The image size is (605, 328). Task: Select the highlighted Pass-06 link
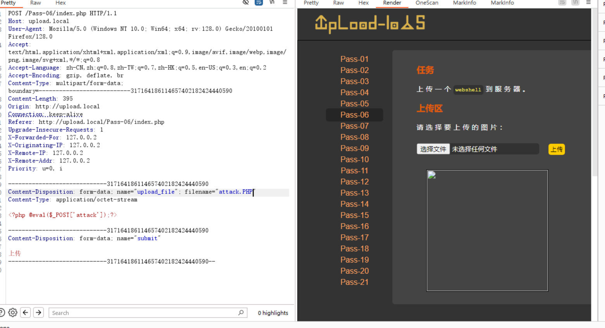354,115
